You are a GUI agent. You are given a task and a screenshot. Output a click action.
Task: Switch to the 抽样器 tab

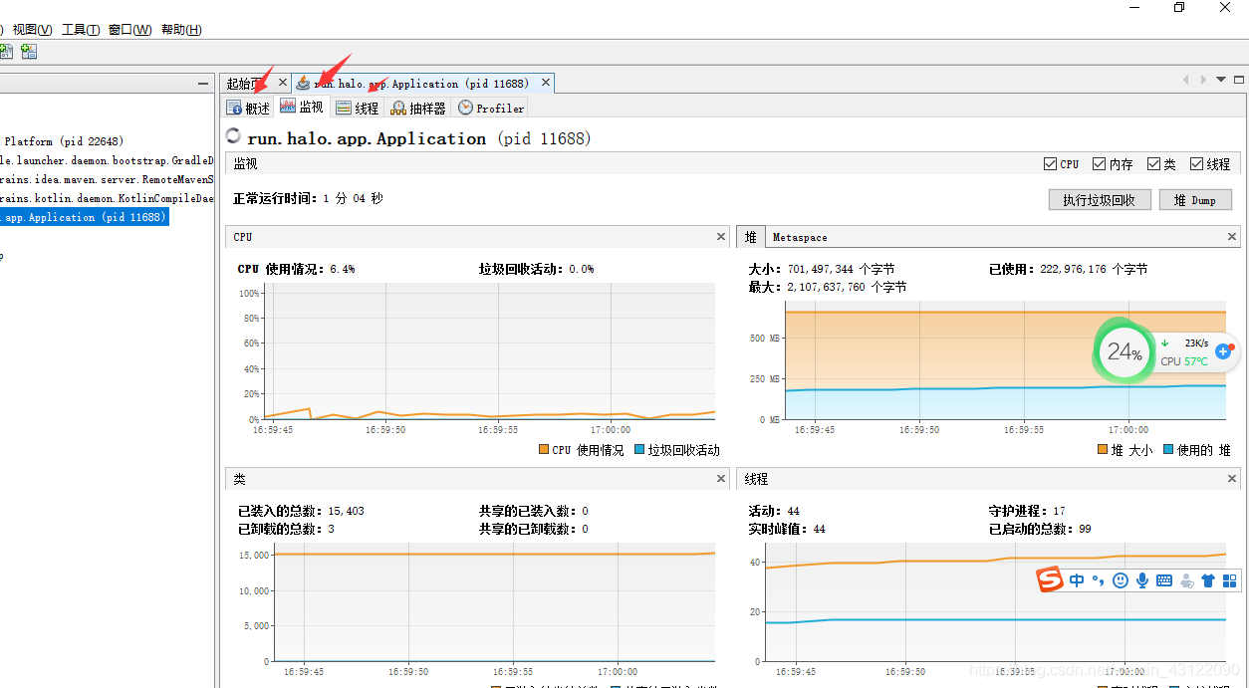pyautogui.click(x=418, y=108)
